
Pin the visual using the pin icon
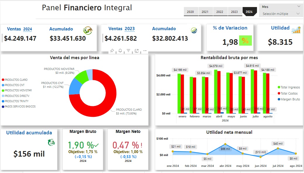tap(112, 51)
